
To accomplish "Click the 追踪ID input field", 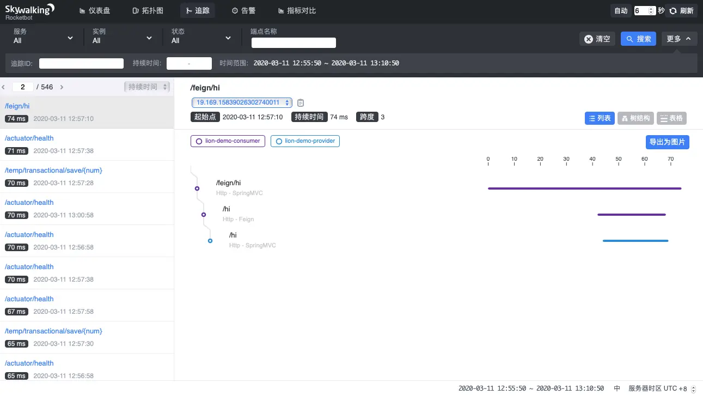I will [81, 63].
